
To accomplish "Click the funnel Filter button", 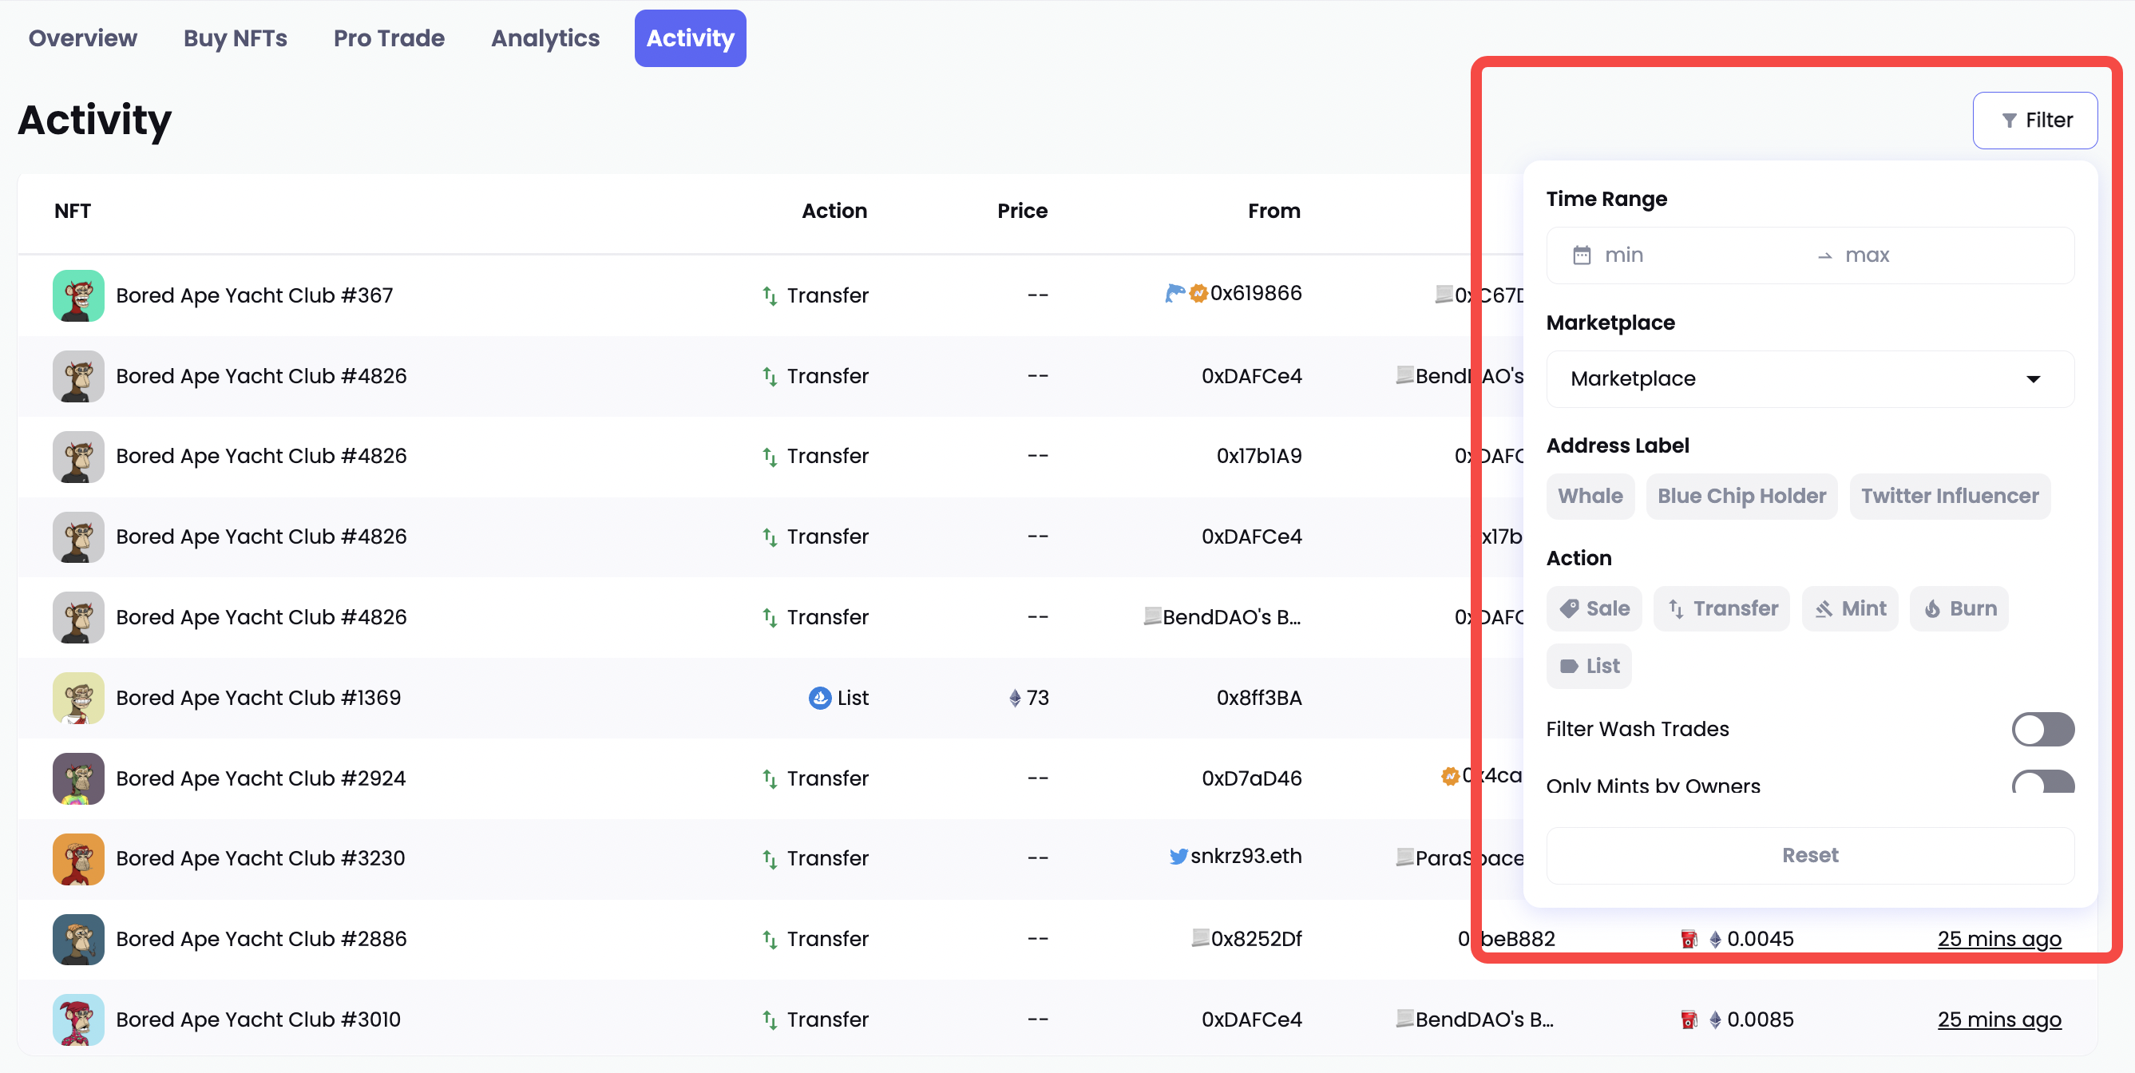I will click(2034, 120).
